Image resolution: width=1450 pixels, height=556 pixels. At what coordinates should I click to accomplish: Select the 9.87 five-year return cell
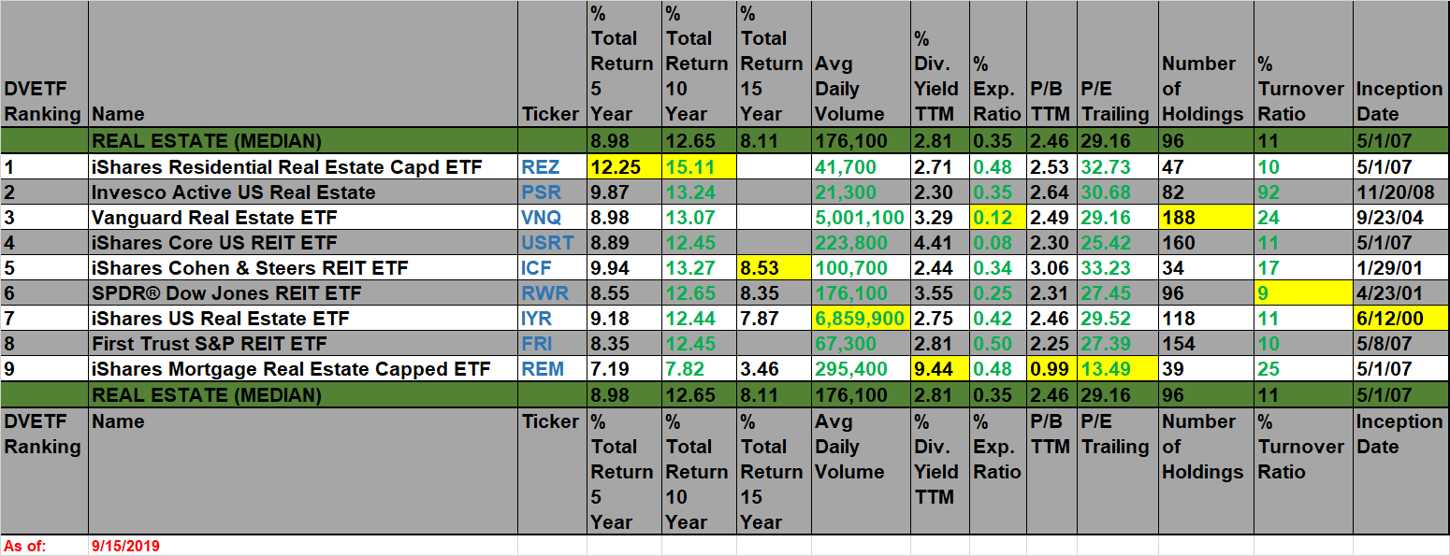[624, 192]
